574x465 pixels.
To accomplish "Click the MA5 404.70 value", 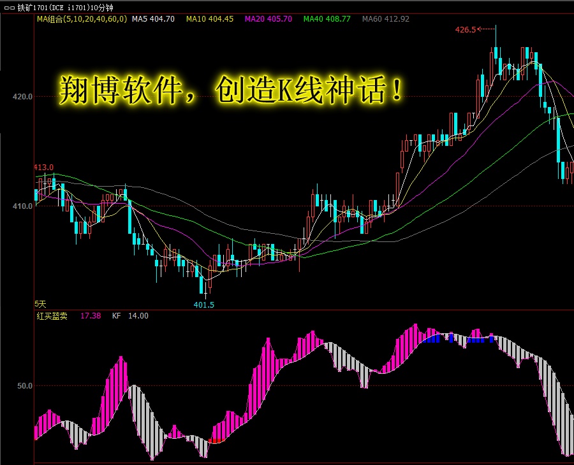I will [153, 19].
